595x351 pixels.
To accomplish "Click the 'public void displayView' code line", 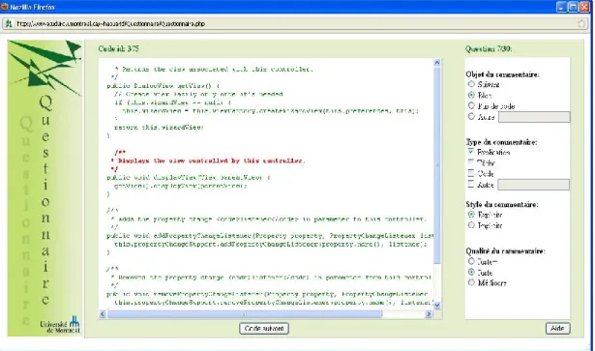I will pos(189,177).
